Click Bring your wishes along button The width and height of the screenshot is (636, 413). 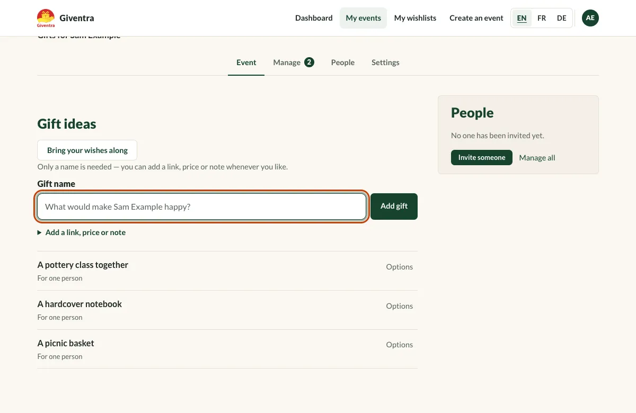tap(87, 150)
